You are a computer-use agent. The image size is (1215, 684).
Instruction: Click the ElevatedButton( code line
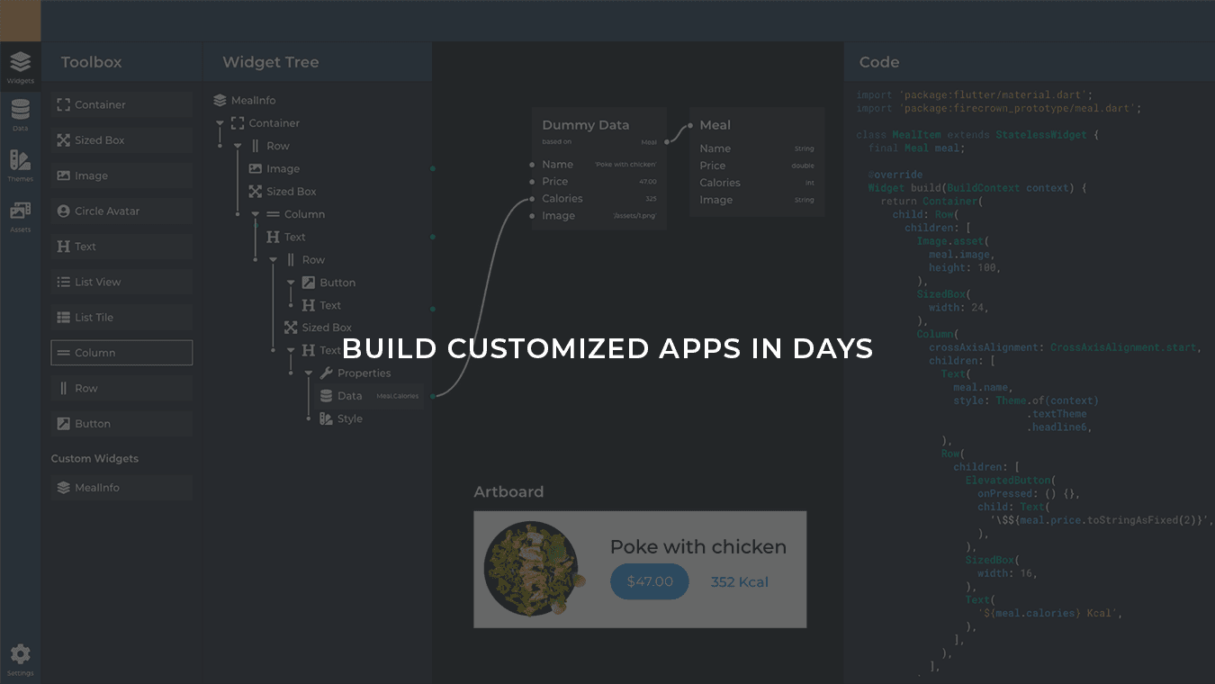click(x=1011, y=481)
